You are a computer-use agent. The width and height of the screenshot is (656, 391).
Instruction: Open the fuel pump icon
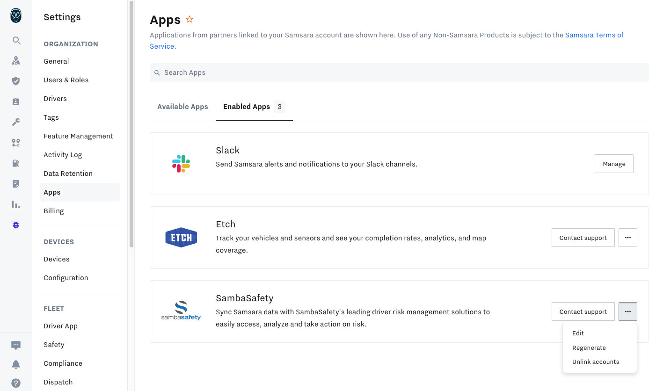coord(16,163)
